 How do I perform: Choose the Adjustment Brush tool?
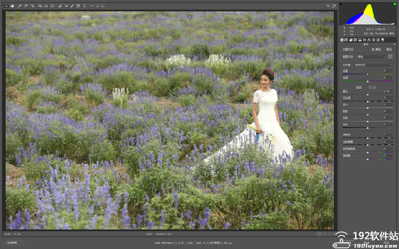click(x=72, y=5)
